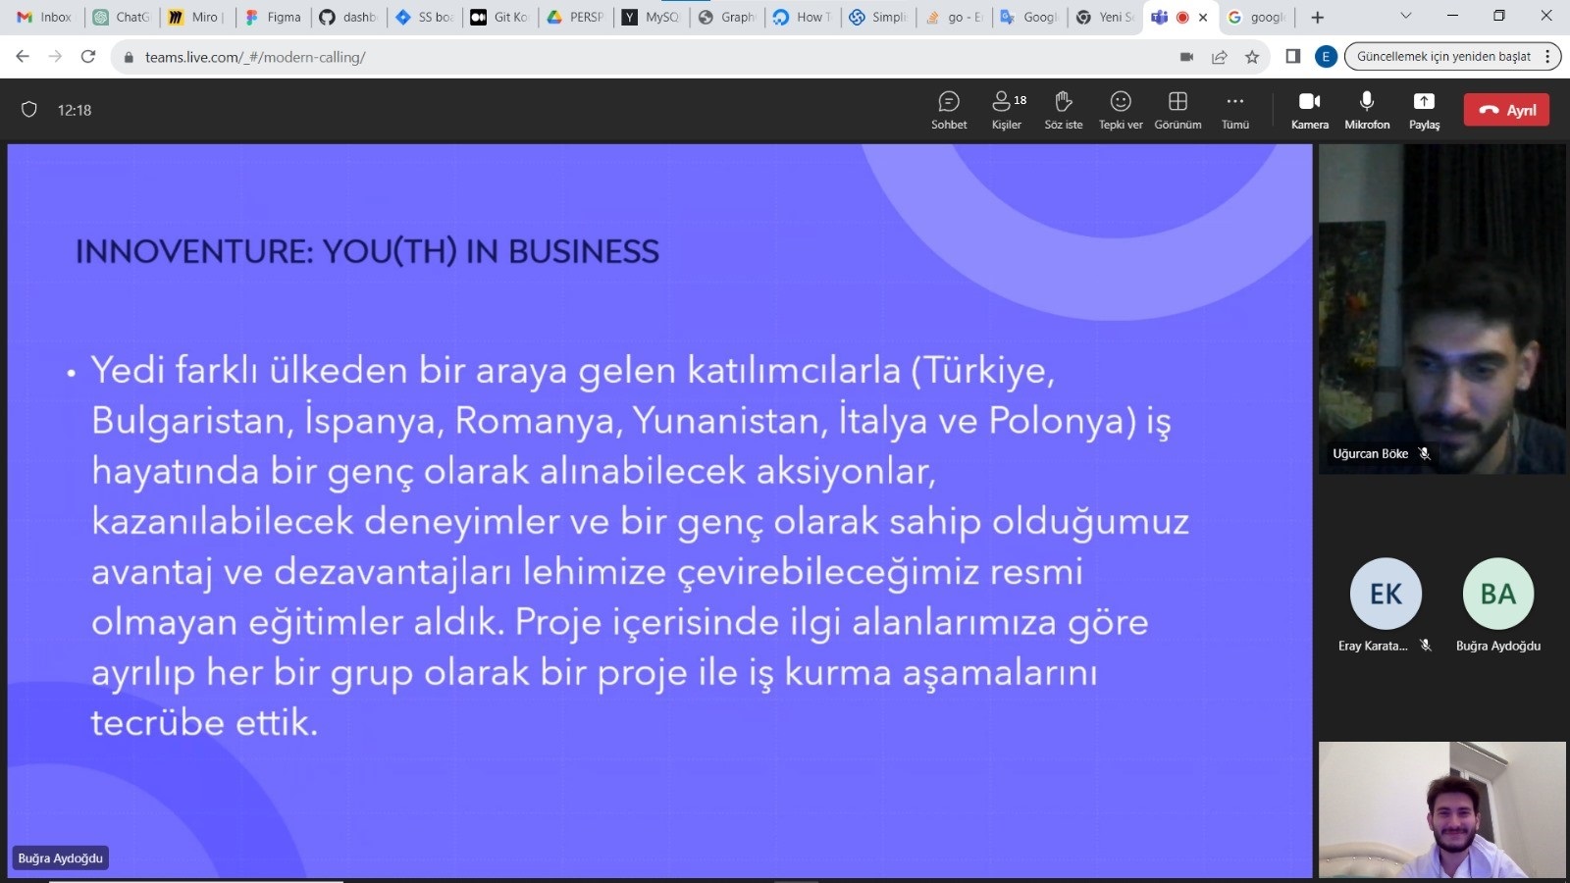Open a new browser tab

point(1318,17)
